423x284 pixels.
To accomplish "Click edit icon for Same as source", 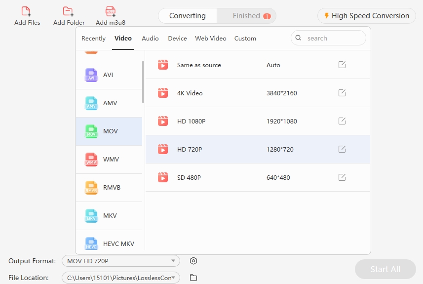I will pyautogui.click(x=342, y=65).
